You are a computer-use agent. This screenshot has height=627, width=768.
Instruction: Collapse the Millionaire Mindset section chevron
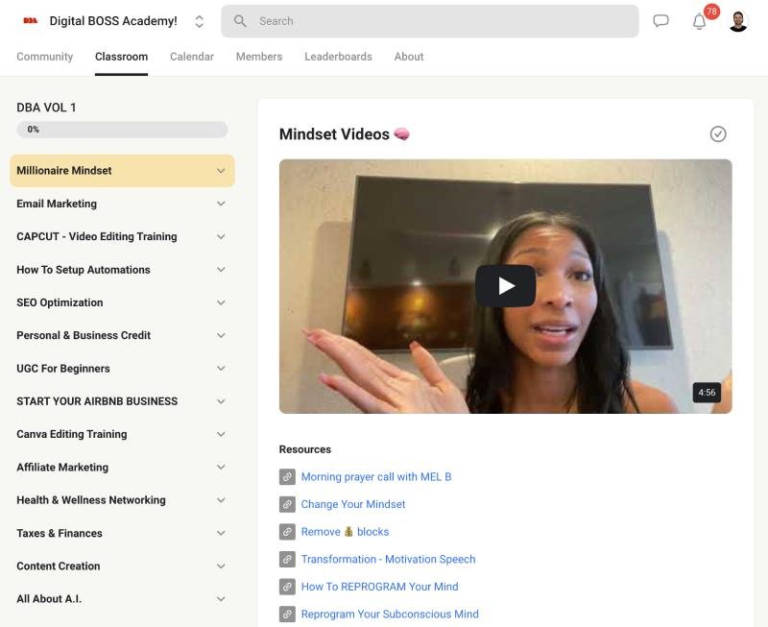[x=221, y=171]
